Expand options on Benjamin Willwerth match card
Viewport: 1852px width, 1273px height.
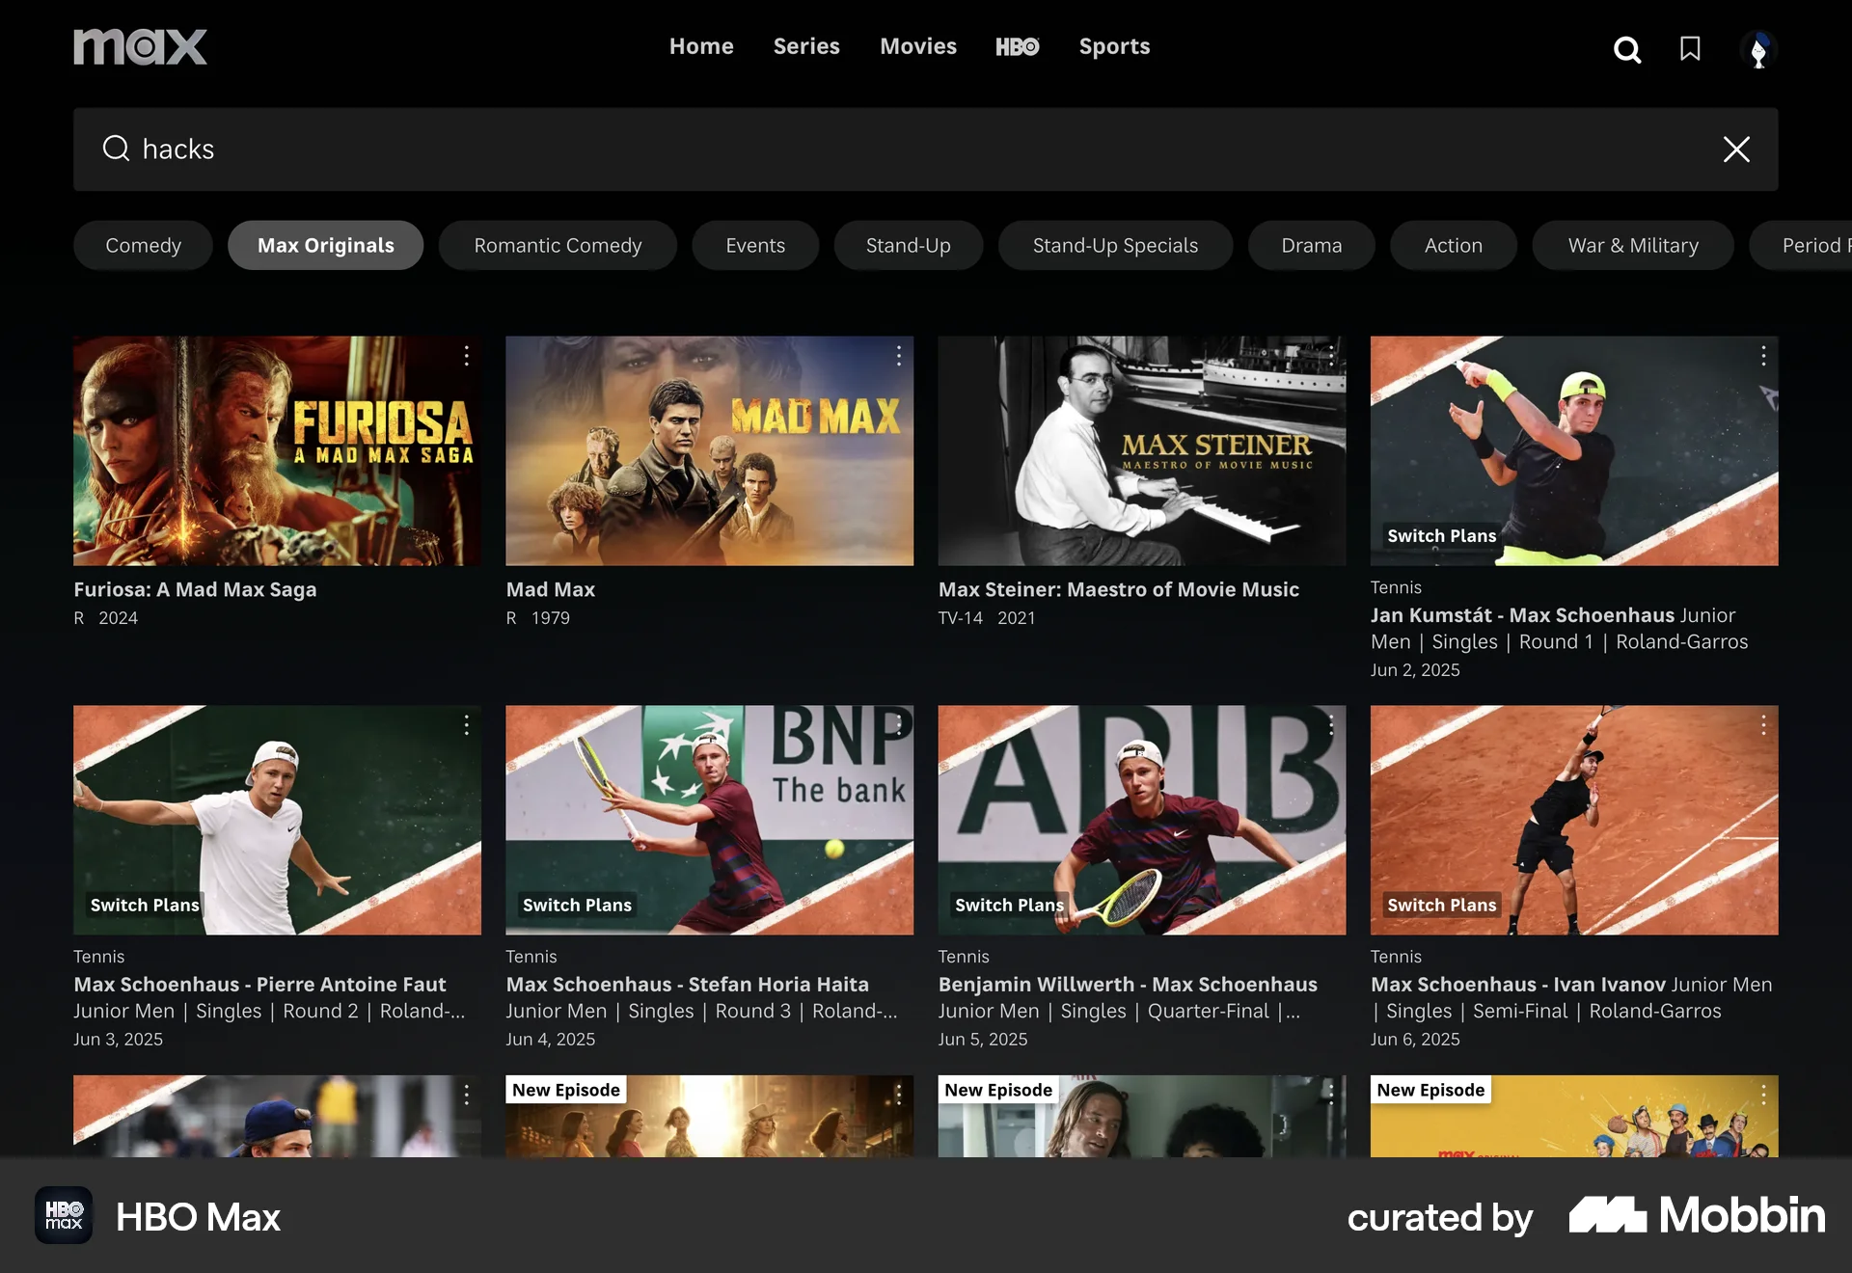(x=1330, y=724)
